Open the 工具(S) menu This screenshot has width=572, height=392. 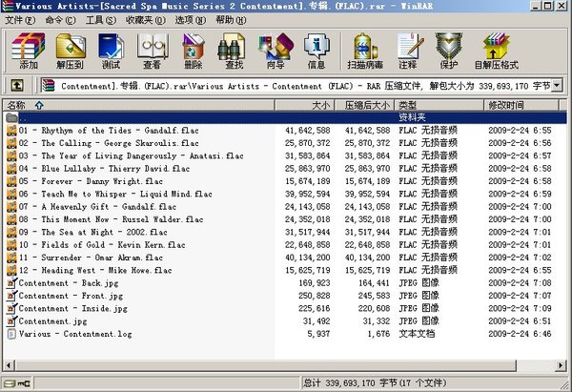tap(101, 20)
